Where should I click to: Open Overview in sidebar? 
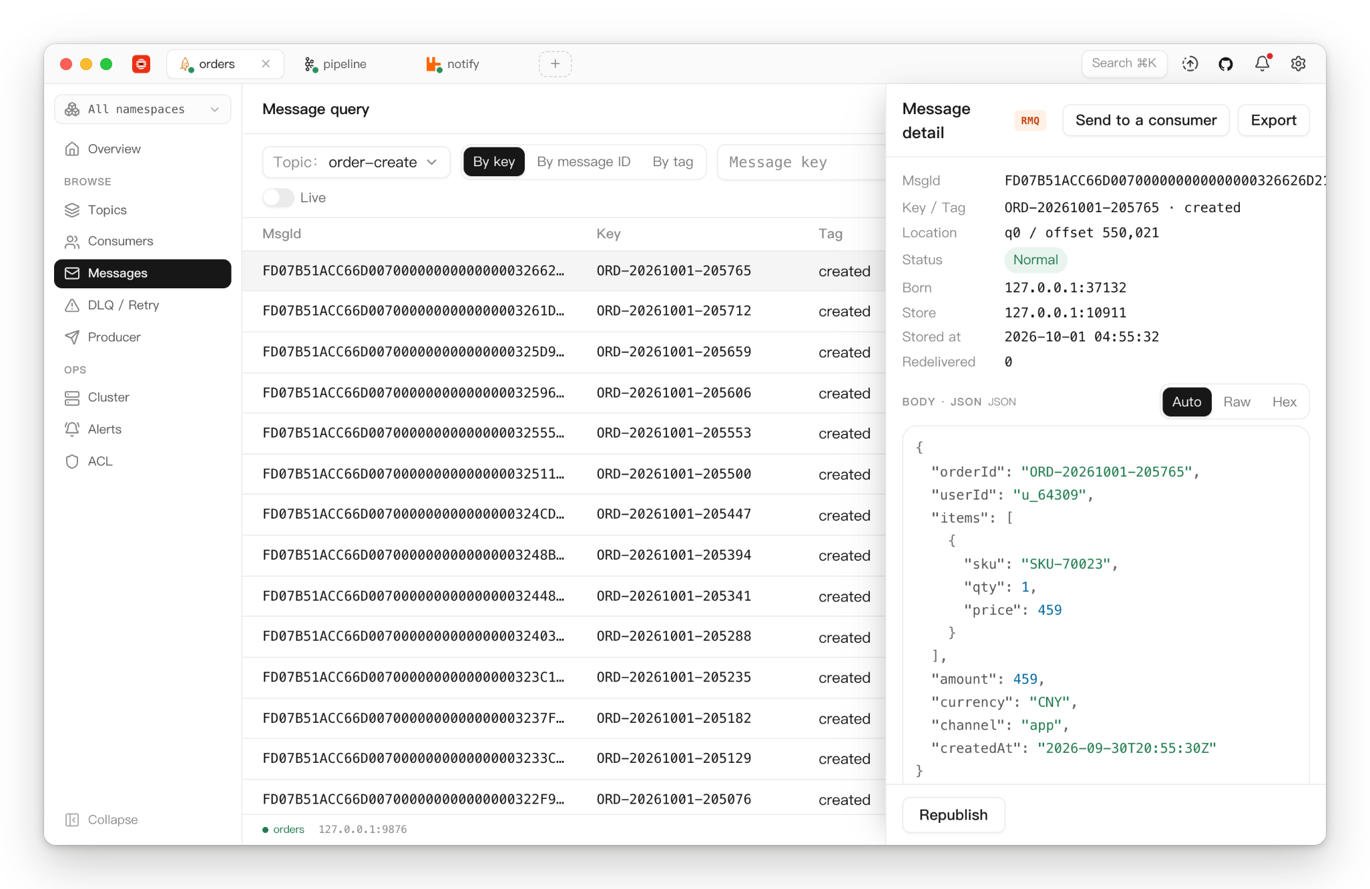(143, 149)
